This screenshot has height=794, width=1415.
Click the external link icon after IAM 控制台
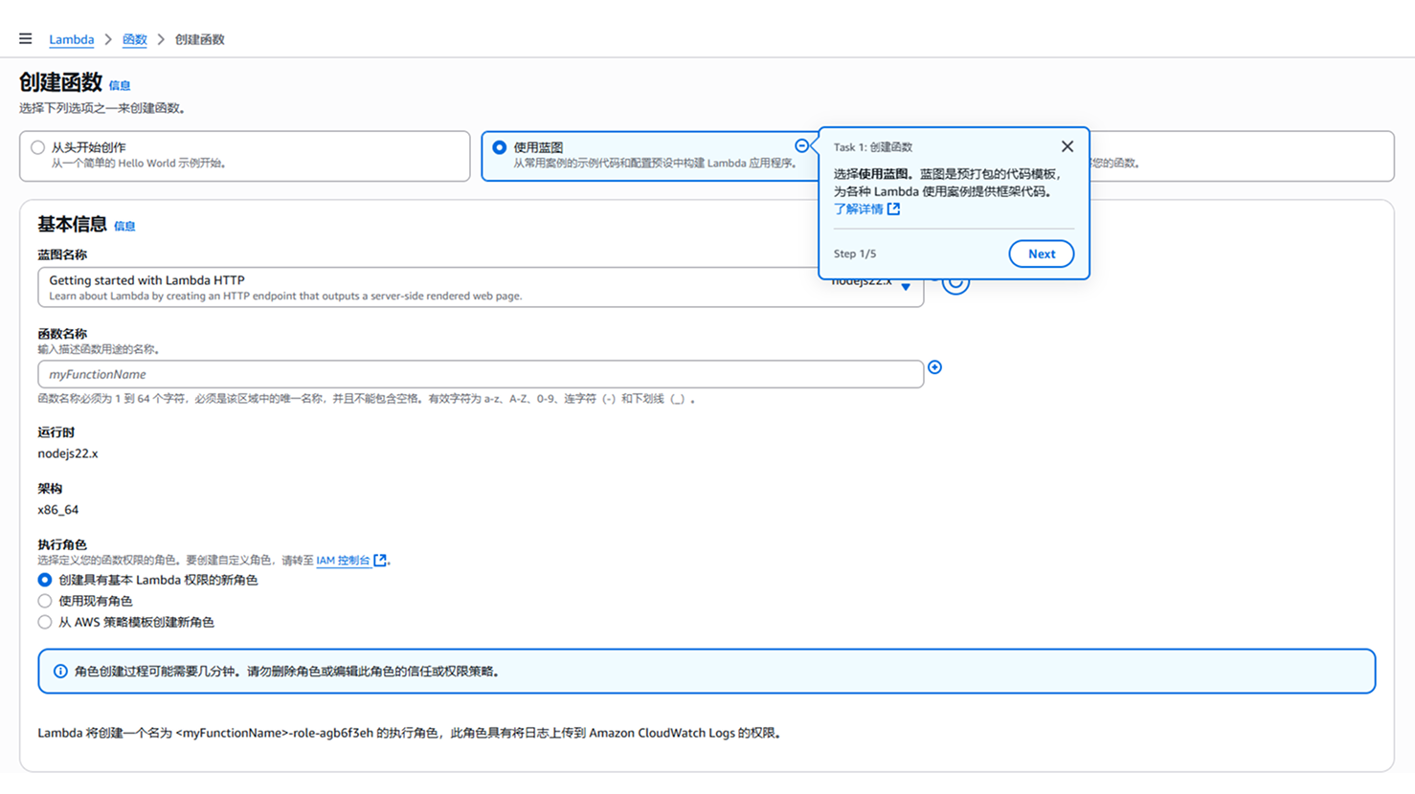[380, 561]
